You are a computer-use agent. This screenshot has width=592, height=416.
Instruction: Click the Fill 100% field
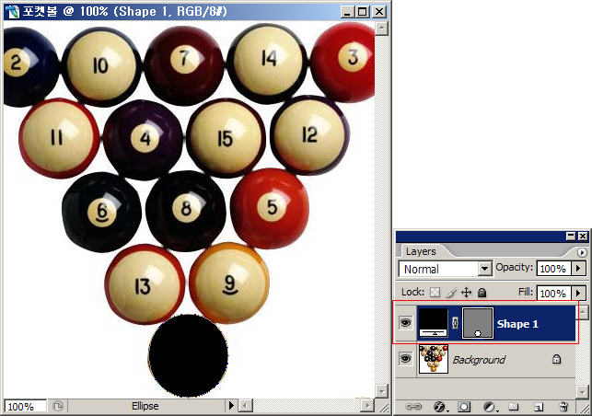click(553, 293)
